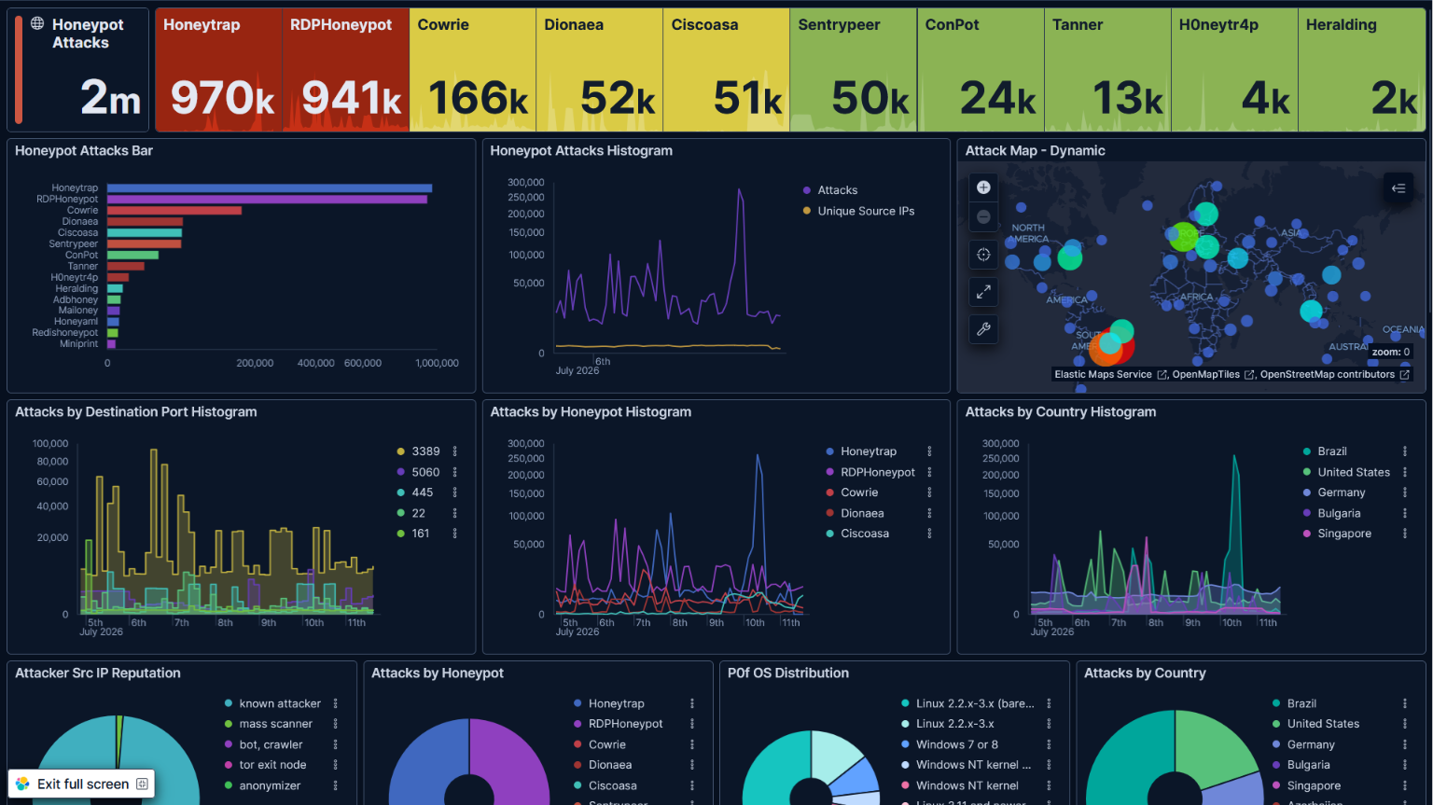The width and height of the screenshot is (1433, 805).
Task: Open dropdown for mass scanner legend entry
Action: [336, 724]
